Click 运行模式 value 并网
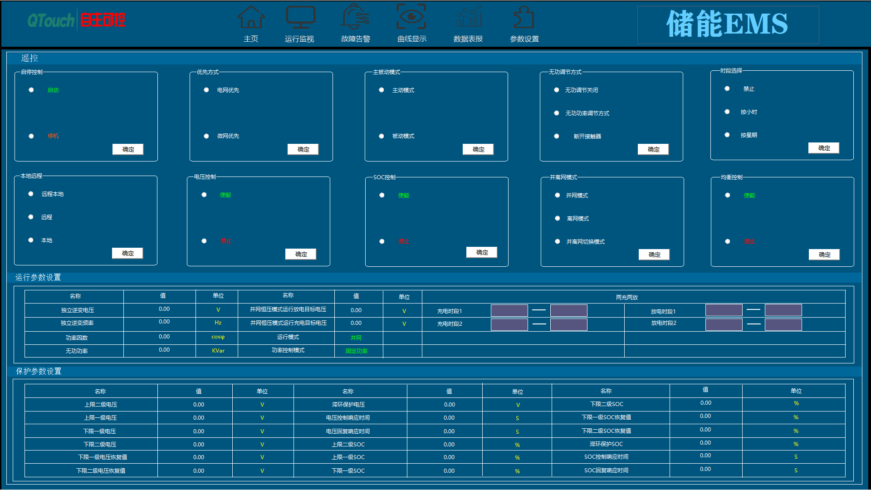Screen dimensions: 871x490 [x=356, y=338]
